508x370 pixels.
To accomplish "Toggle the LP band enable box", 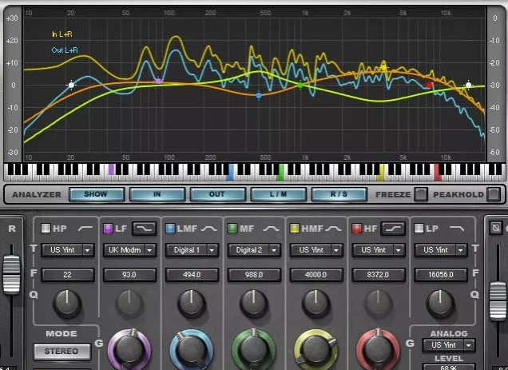I will (419, 229).
